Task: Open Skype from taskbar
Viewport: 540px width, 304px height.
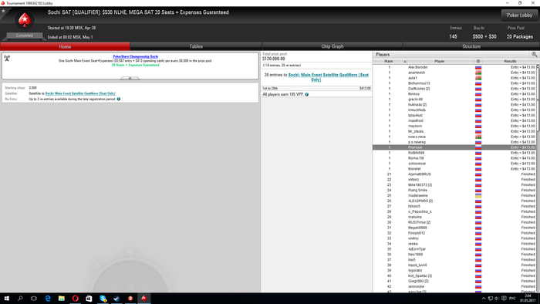Action: pyautogui.click(x=103, y=299)
